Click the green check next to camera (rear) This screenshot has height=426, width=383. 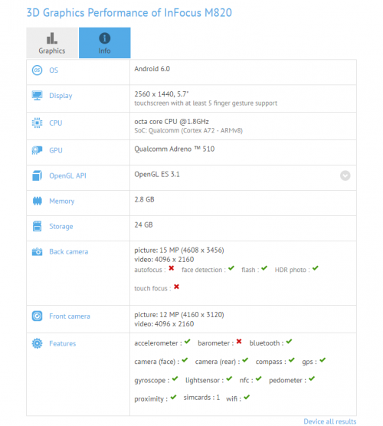(x=245, y=360)
